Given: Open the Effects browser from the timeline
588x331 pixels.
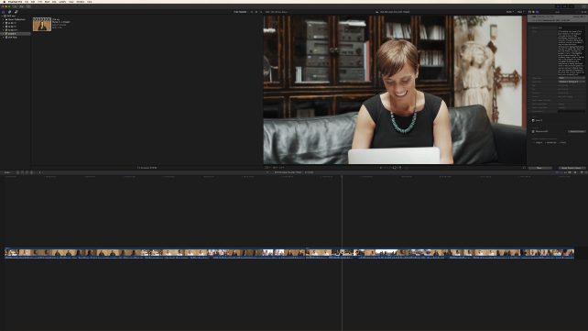Looking at the screenshot, I should pos(582,172).
